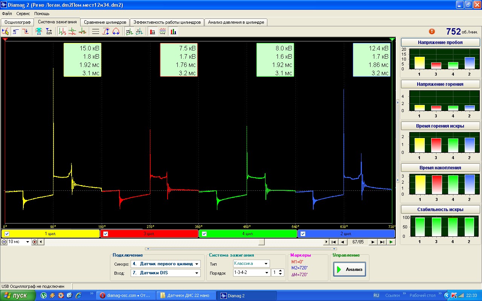Open the Помощь menu
Screen dimensions: 482x301
(x=42, y=14)
